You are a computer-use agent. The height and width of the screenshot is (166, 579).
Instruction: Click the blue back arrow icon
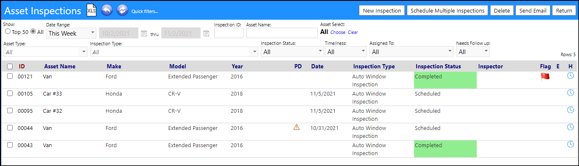pos(107,10)
